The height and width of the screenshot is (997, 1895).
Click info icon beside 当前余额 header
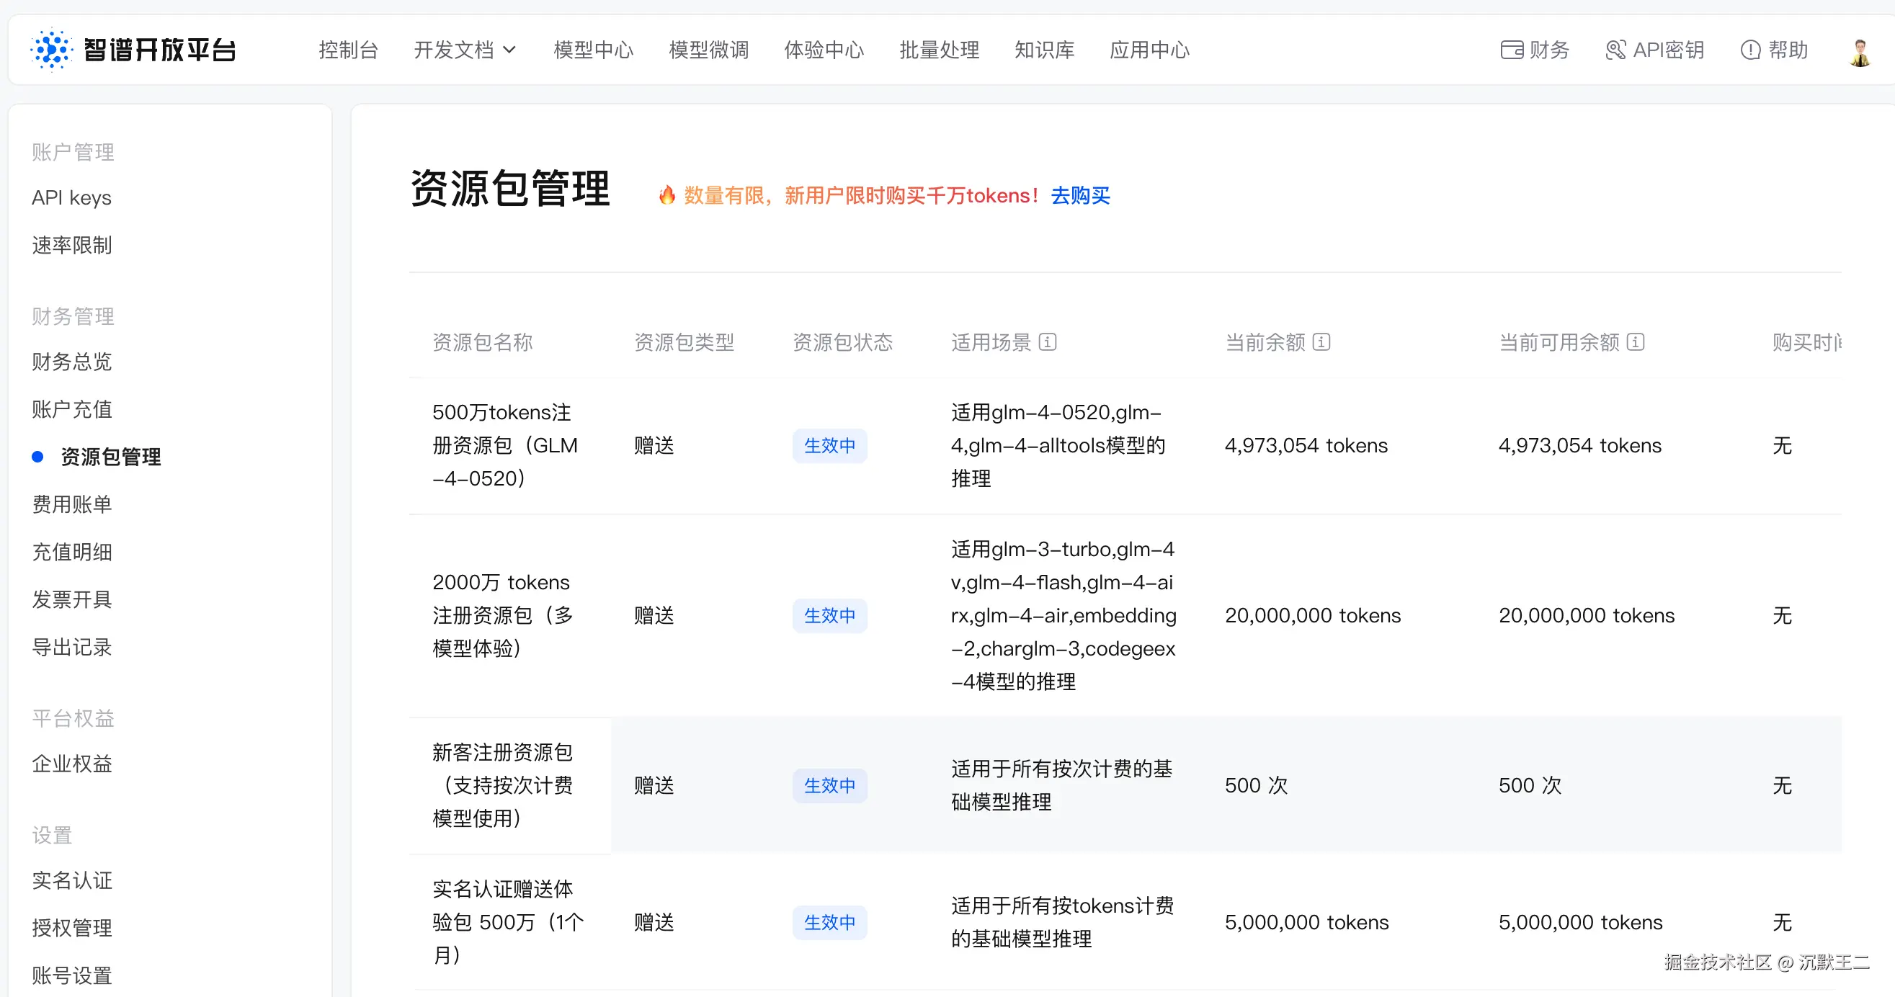(1321, 342)
